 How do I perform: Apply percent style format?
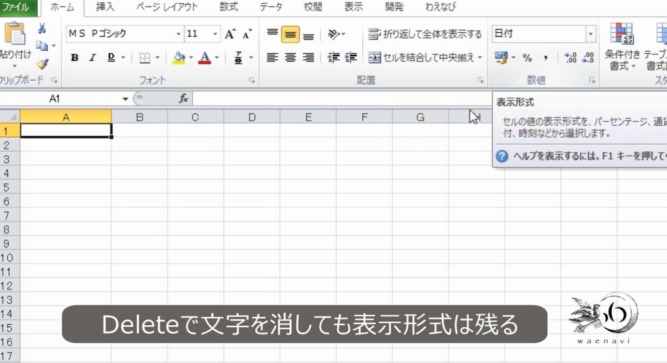(528, 57)
